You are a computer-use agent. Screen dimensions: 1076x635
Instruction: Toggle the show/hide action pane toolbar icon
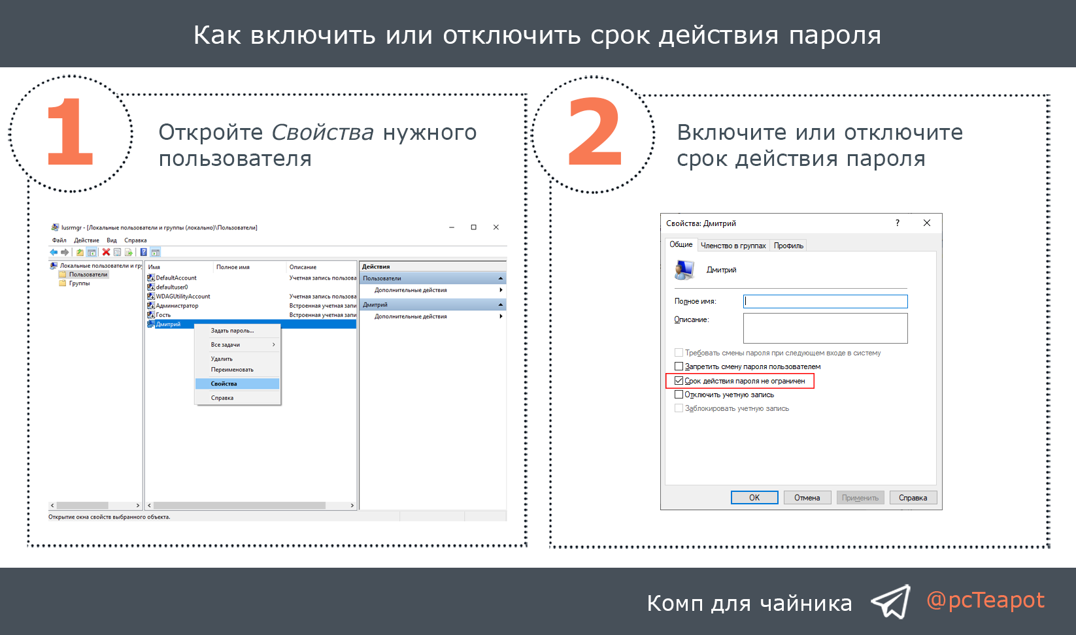[x=156, y=252]
